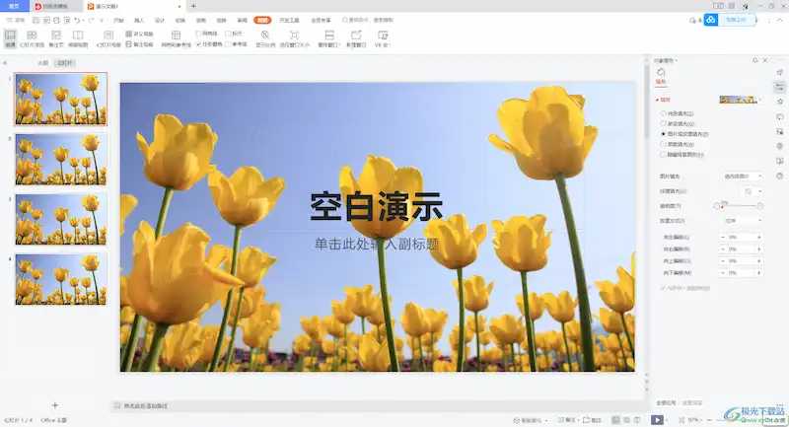
Task: Enable the Guides checkbox
Action: pos(228,44)
